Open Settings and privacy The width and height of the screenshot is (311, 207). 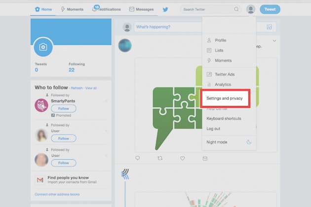tap(225, 99)
